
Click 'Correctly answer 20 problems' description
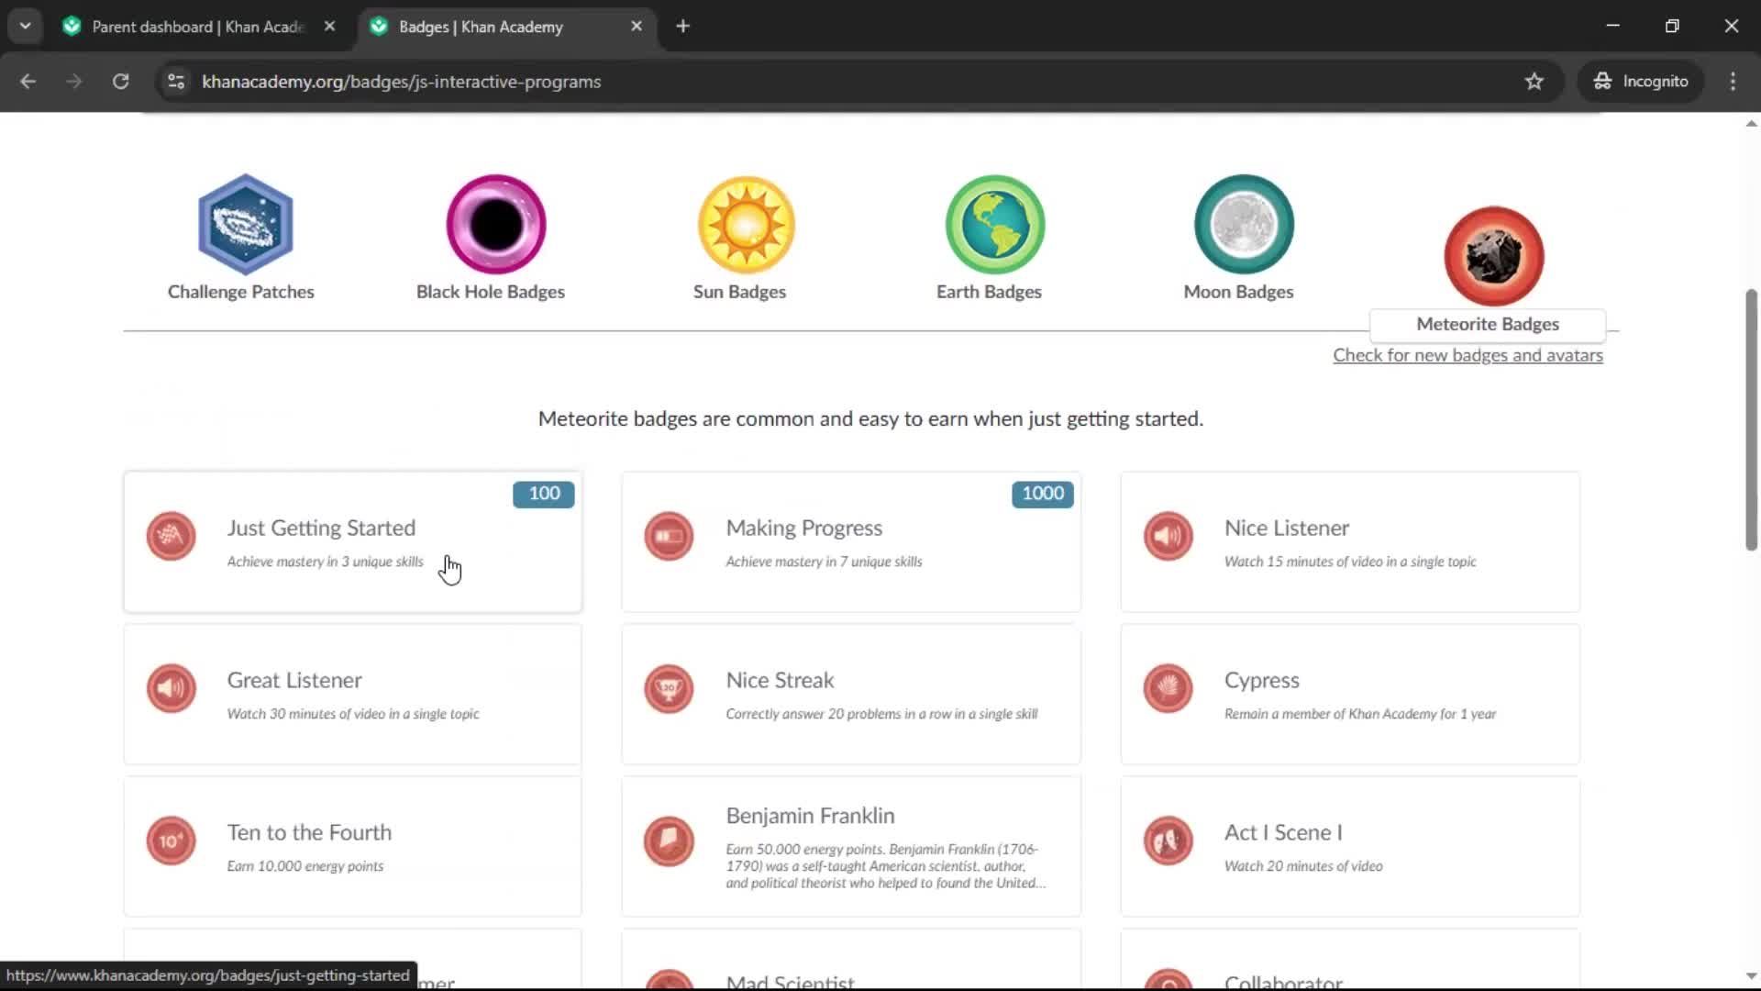tap(881, 714)
